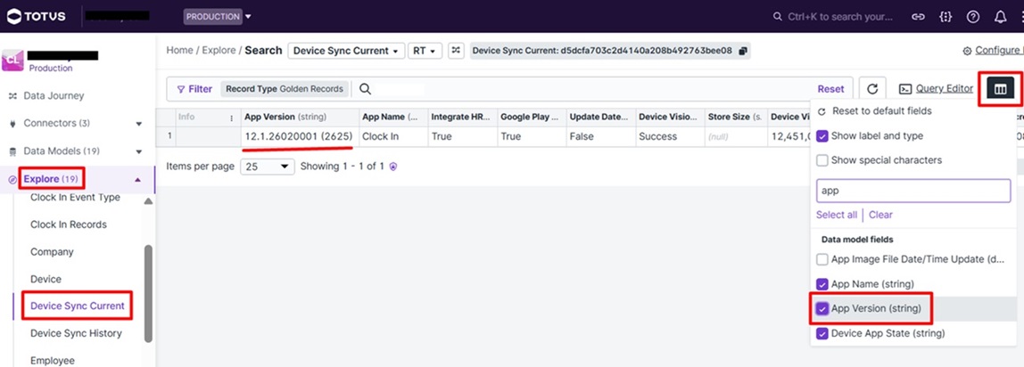
Task: Click the Explore compass icon
Action: (x=12, y=179)
